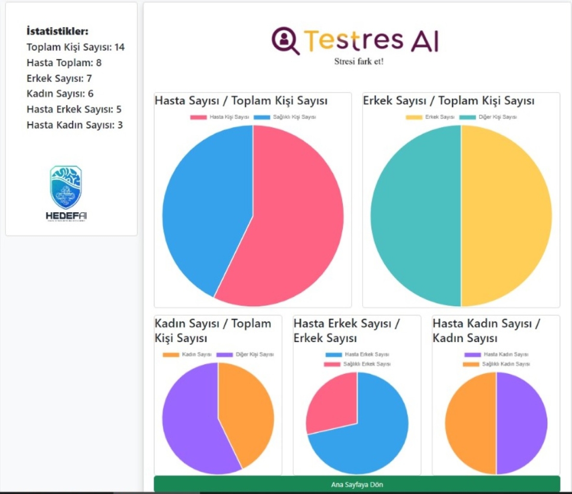Toggle the purple Diğer Kişi Sayısı legend swatch

coord(225,355)
